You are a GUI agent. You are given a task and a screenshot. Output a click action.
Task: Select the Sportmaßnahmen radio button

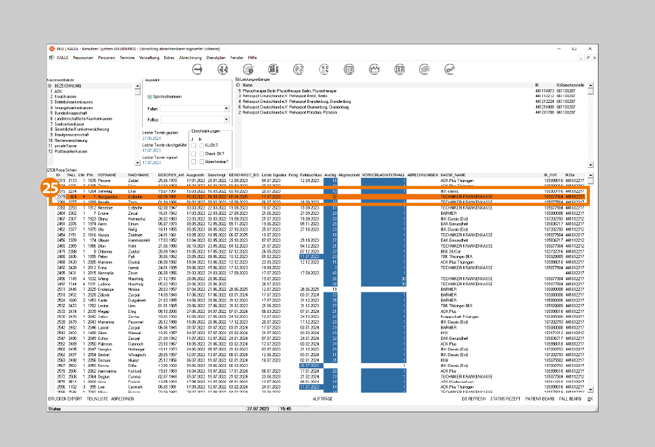[150, 97]
